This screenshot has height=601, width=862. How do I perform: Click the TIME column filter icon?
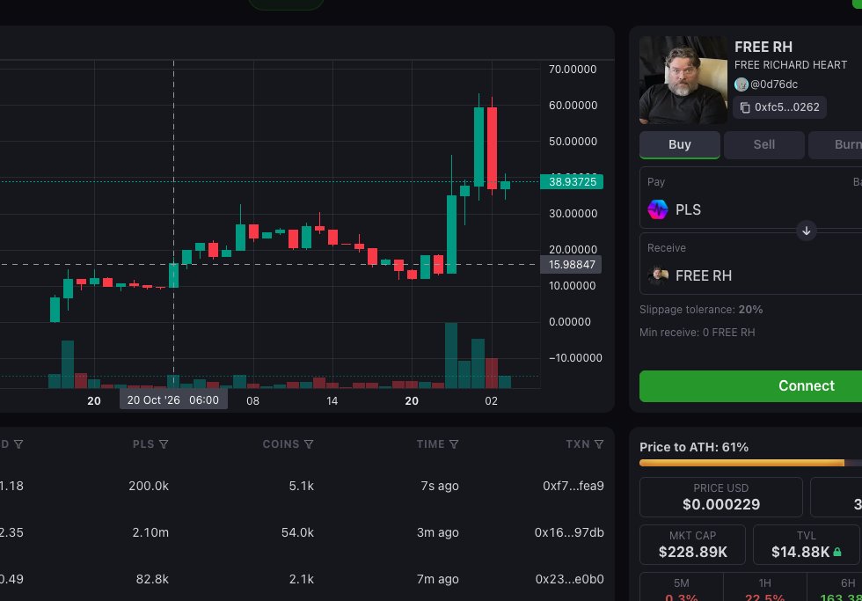454,444
